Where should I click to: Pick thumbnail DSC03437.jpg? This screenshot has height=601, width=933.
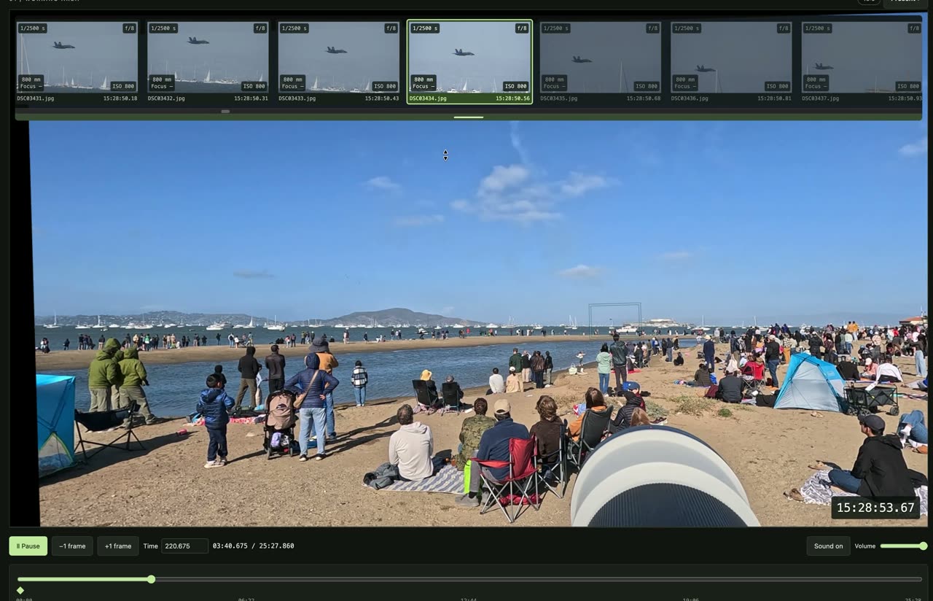[x=862, y=62]
